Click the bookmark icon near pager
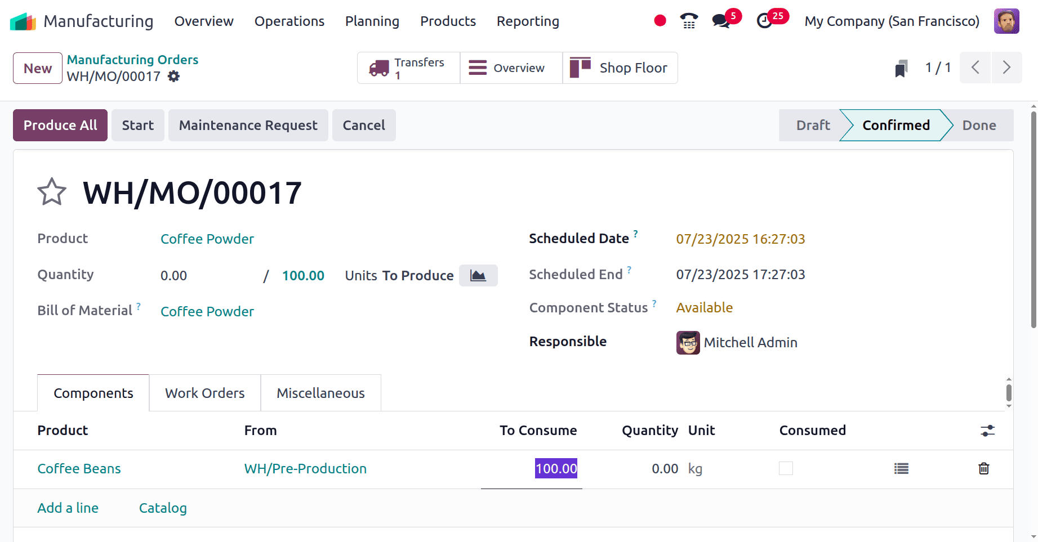Screen dimensions: 1038x542 pos(901,69)
